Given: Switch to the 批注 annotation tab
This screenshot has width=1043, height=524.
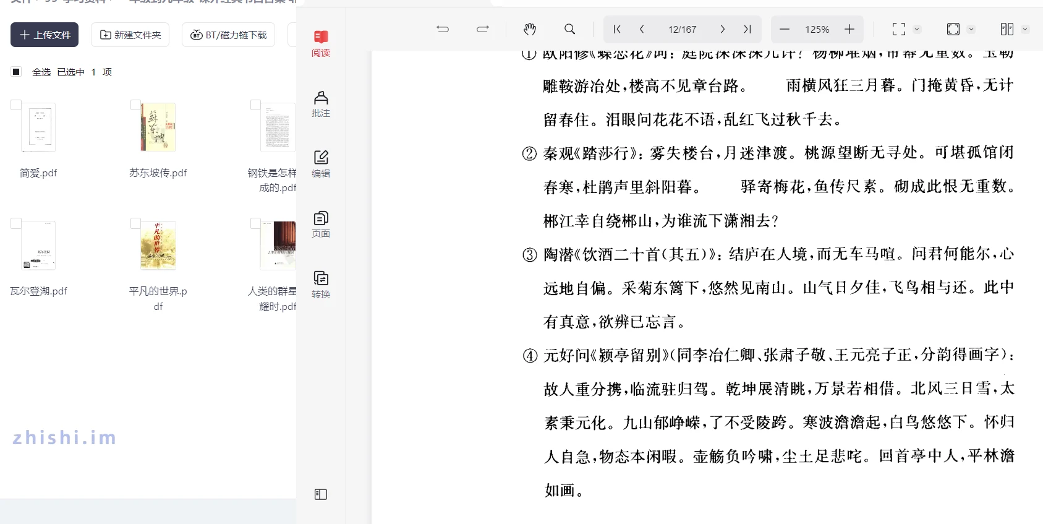Looking at the screenshot, I should click(x=320, y=104).
